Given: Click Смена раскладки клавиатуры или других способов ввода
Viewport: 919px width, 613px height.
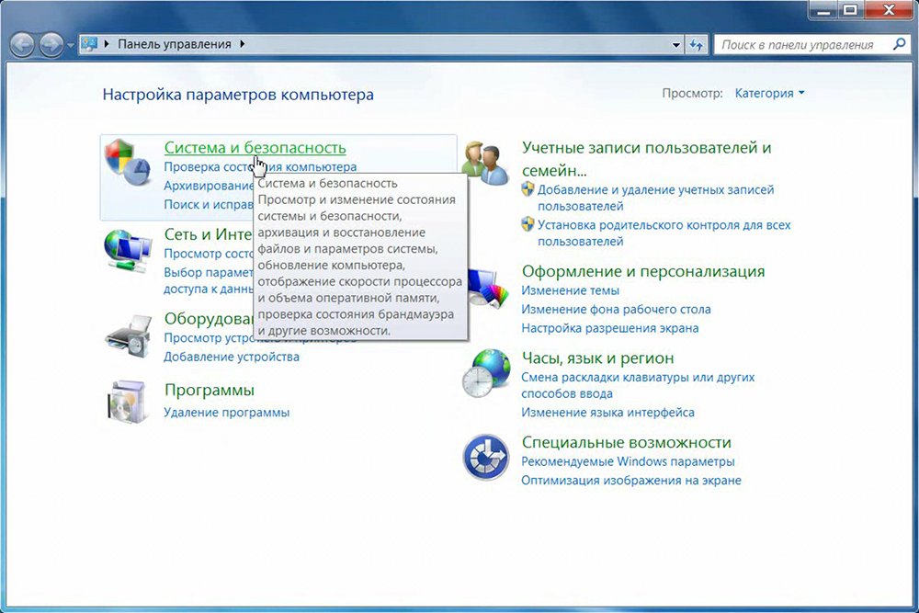Looking at the screenshot, I should tap(639, 386).
